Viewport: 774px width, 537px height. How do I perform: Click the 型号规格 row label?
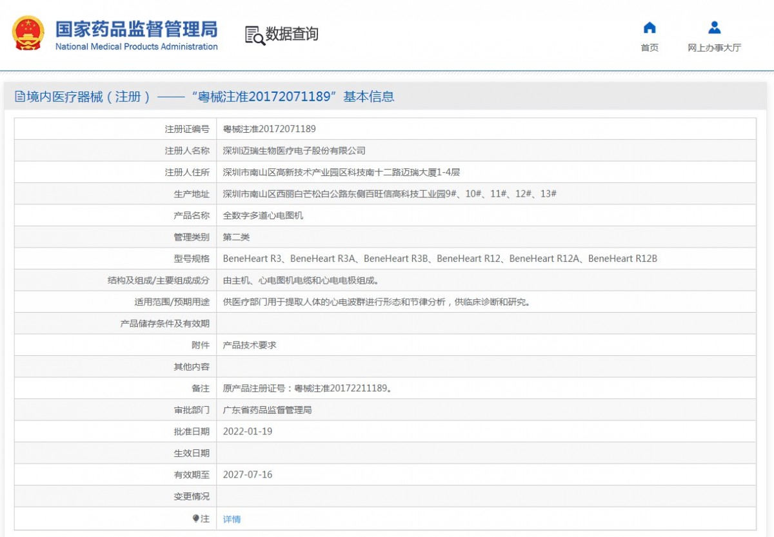(192, 259)
